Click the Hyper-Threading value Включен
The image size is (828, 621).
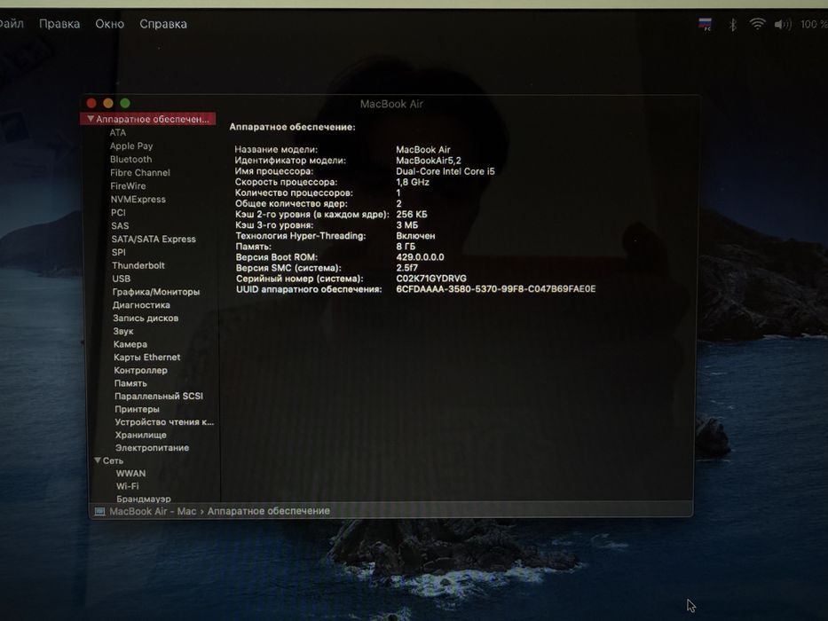(x=415, y=235)
